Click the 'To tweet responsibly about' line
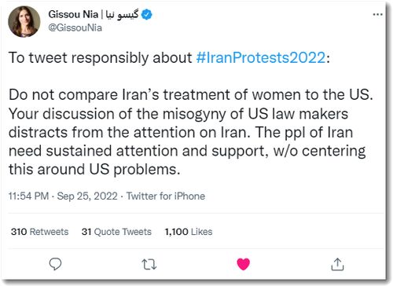This screenshot has width=393, height=286. click(x=100, y=57)
